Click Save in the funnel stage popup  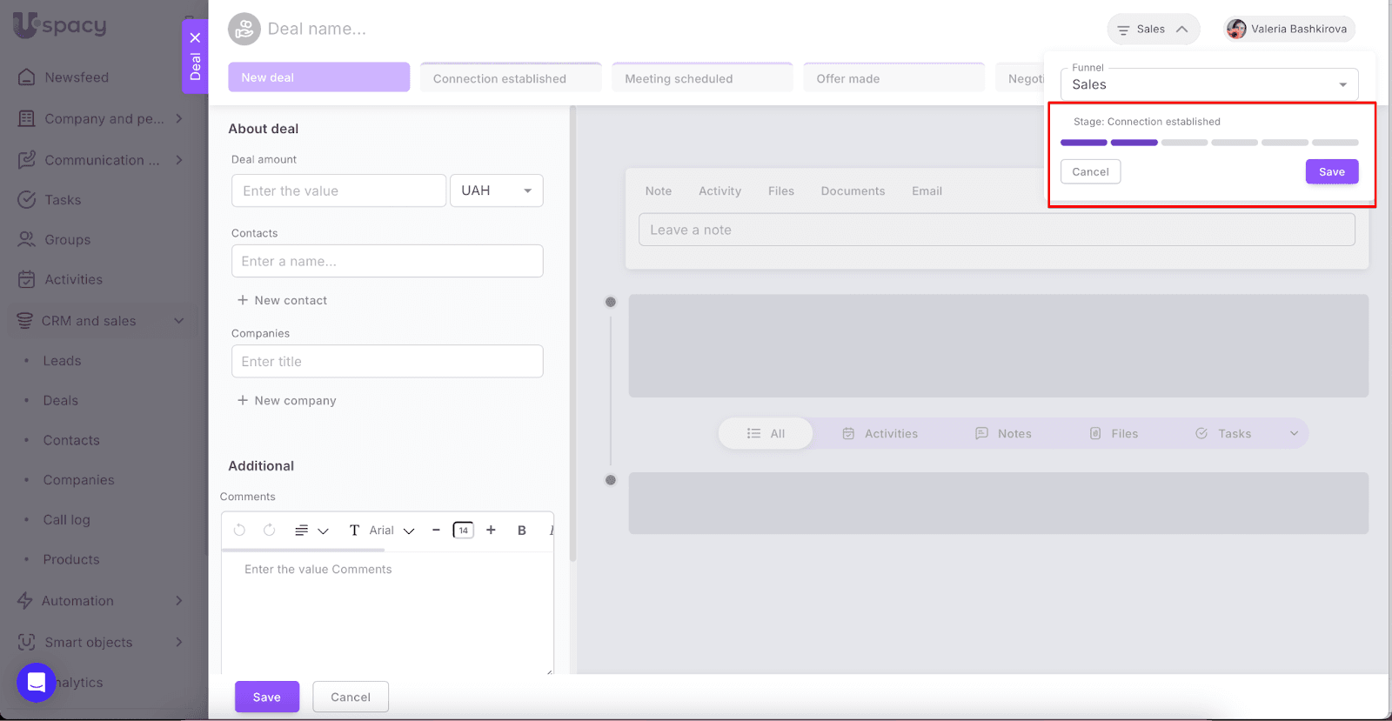1331,172
